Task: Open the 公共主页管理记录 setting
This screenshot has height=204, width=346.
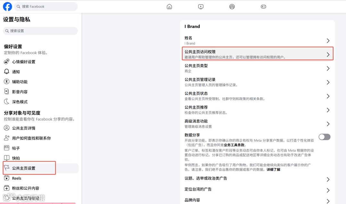Action: click(x=258, y=82)
